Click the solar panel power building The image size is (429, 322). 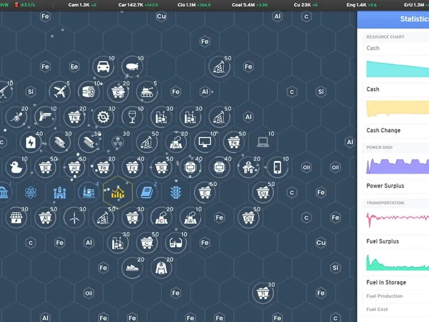click(x=16, y=217)
